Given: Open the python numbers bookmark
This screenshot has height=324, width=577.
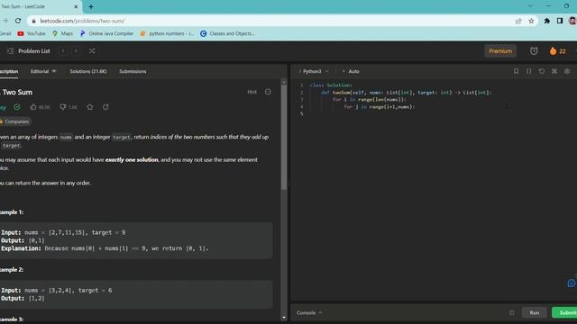Looking at the screenshot, I should [x=167, y=33].
